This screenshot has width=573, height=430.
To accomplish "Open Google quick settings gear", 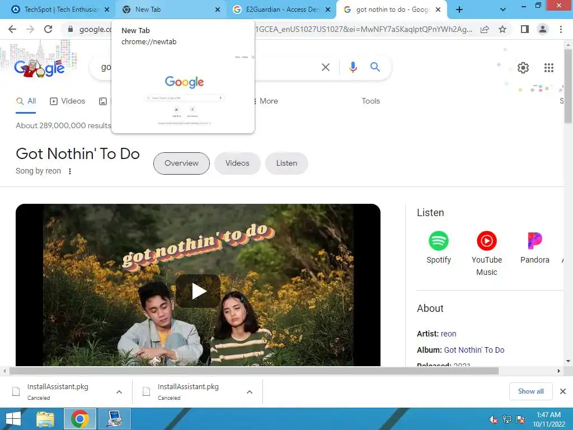I will 523,68.
